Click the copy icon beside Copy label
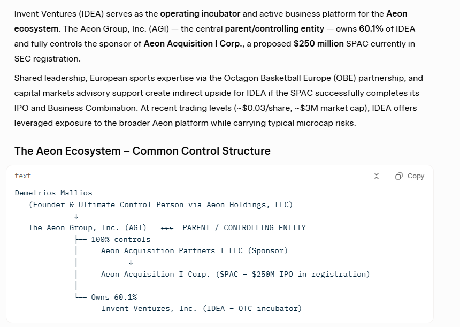The image size is (460, 327). (398, 176)
